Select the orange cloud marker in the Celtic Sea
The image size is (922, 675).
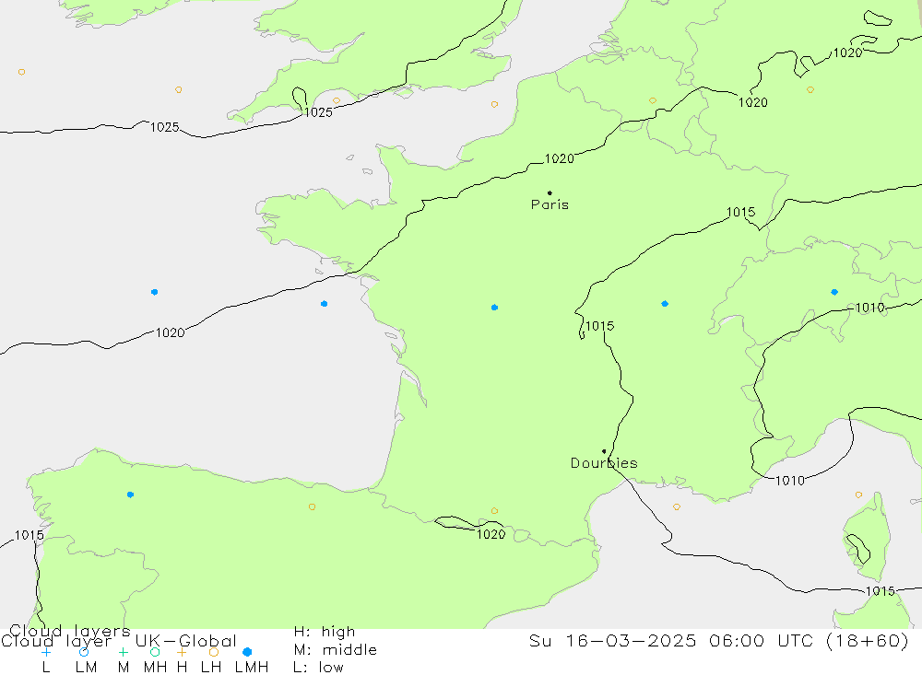pyautogui.click(x=179, y=90)
